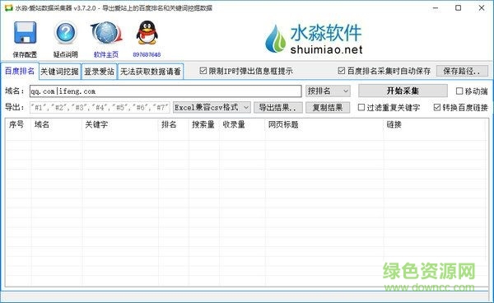Toggle 百度排名采集时自动保存 checkbox
The image size is (494, 303).
341,71
